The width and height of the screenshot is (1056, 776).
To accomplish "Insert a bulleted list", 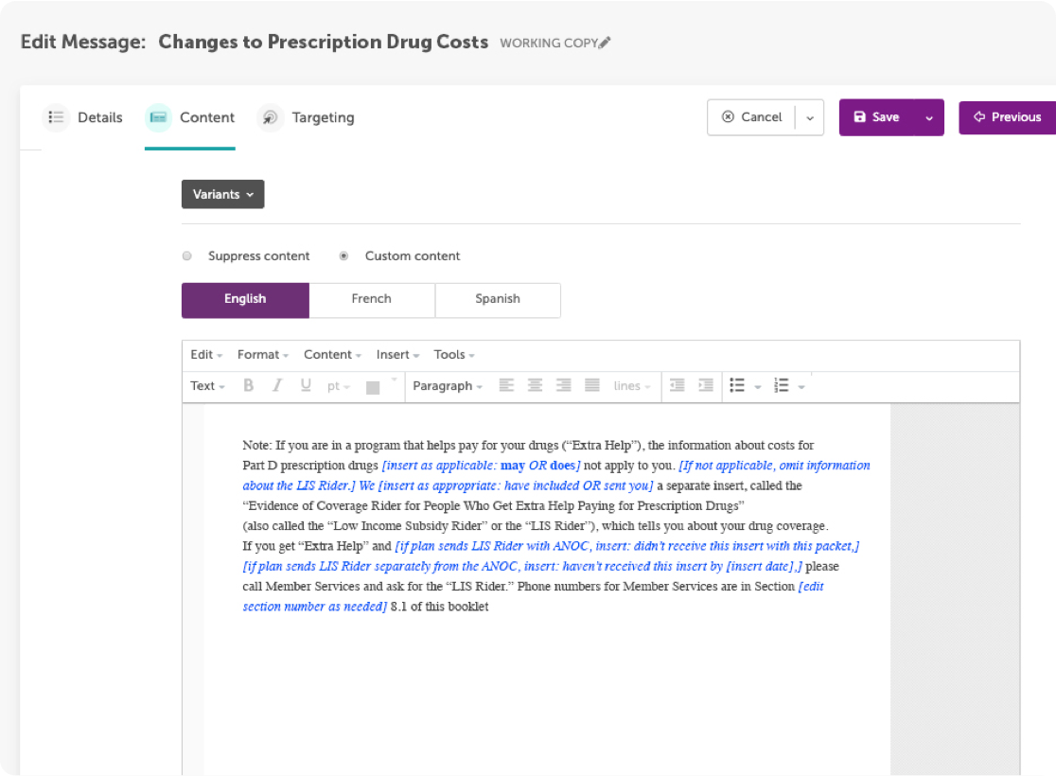I will click(x=737, y=386).
